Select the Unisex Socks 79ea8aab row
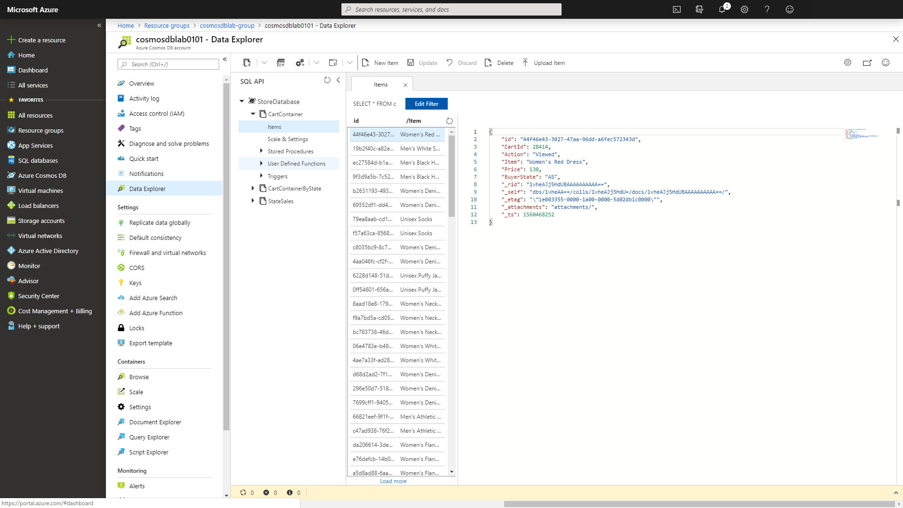The image size is (903, 508). (397, 219)
